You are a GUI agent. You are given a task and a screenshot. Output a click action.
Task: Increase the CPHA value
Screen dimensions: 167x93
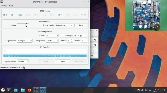[86, 40]
